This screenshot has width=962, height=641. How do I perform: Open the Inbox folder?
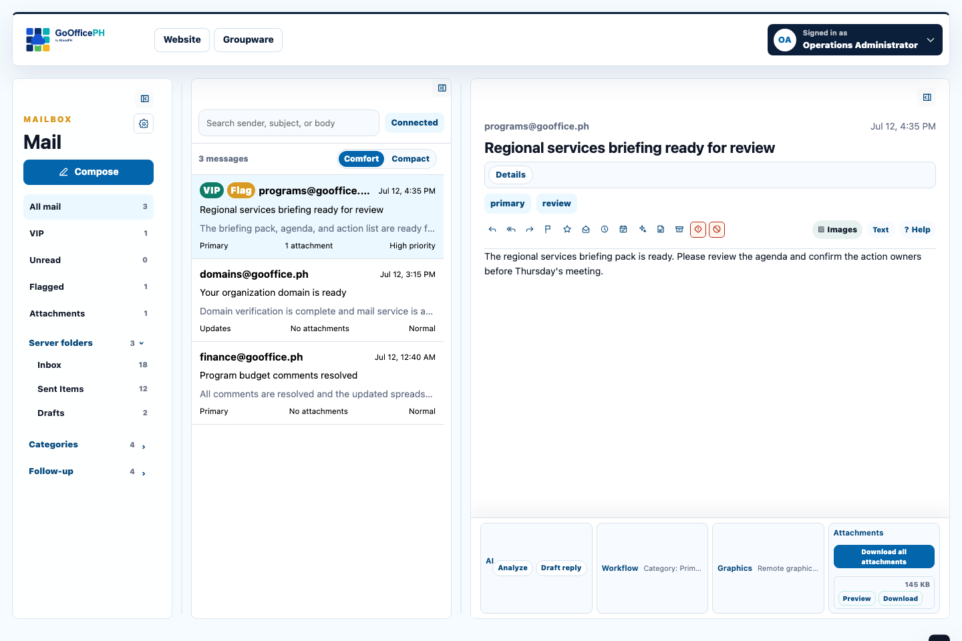coord(92,365)
